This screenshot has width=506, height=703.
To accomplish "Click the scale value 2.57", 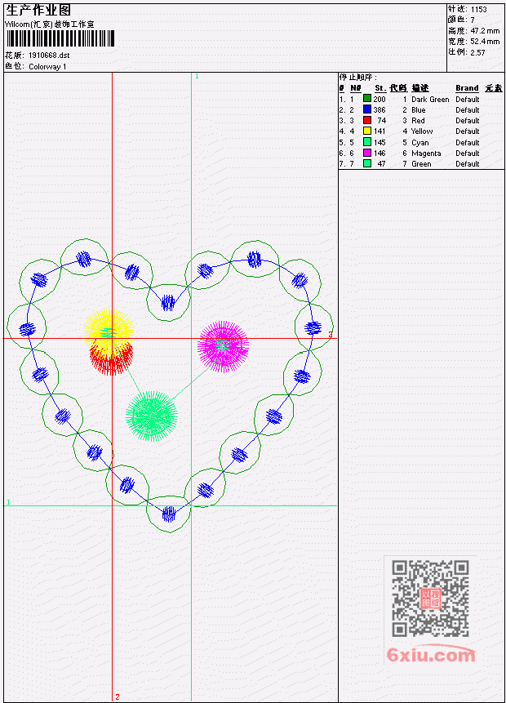I will click(477, 53).
